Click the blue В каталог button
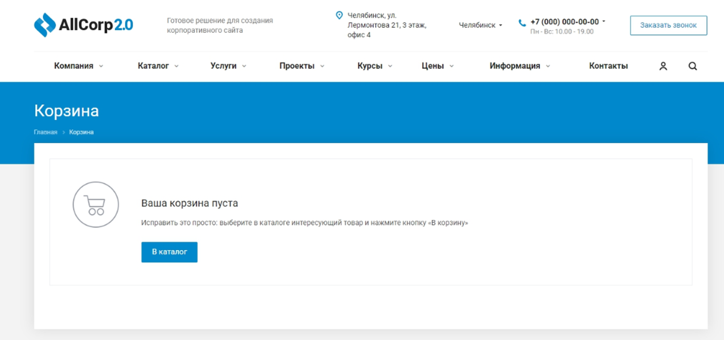 (x=169, y=252)
